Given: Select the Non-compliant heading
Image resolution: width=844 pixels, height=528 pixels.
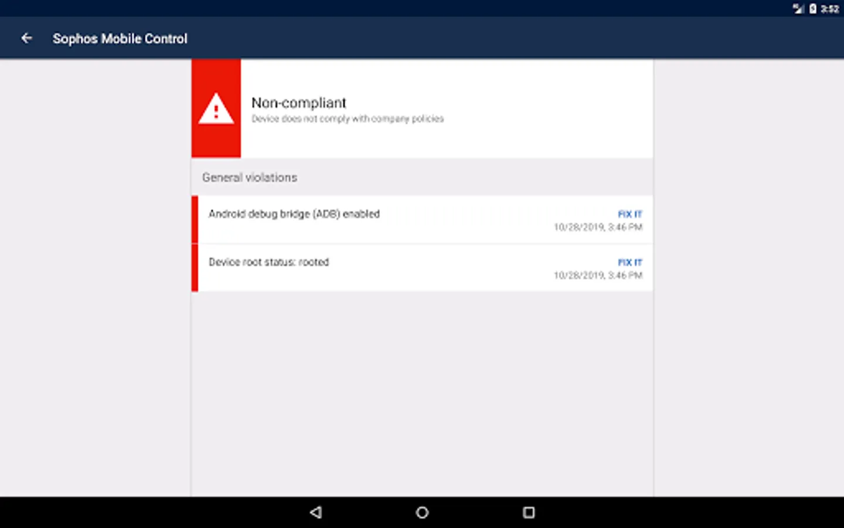Looking at the screenshot, I should coord(299,103).
